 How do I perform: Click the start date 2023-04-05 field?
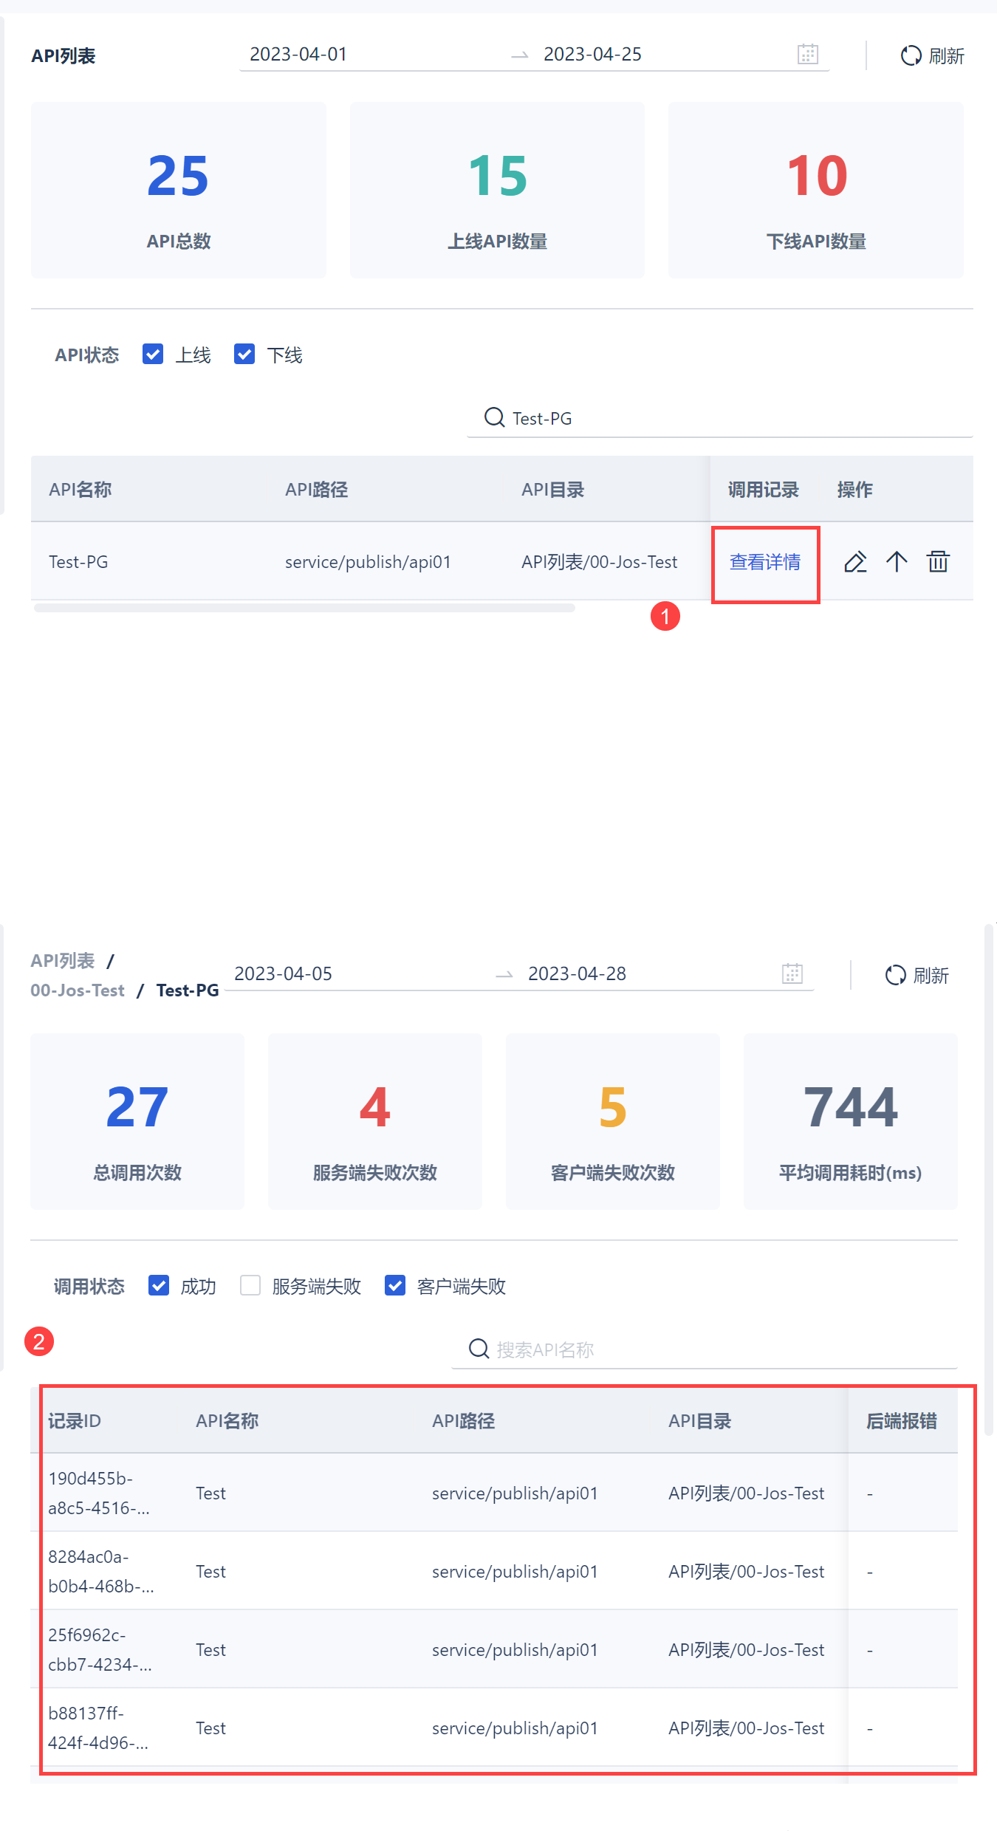(x=283, y=973)
